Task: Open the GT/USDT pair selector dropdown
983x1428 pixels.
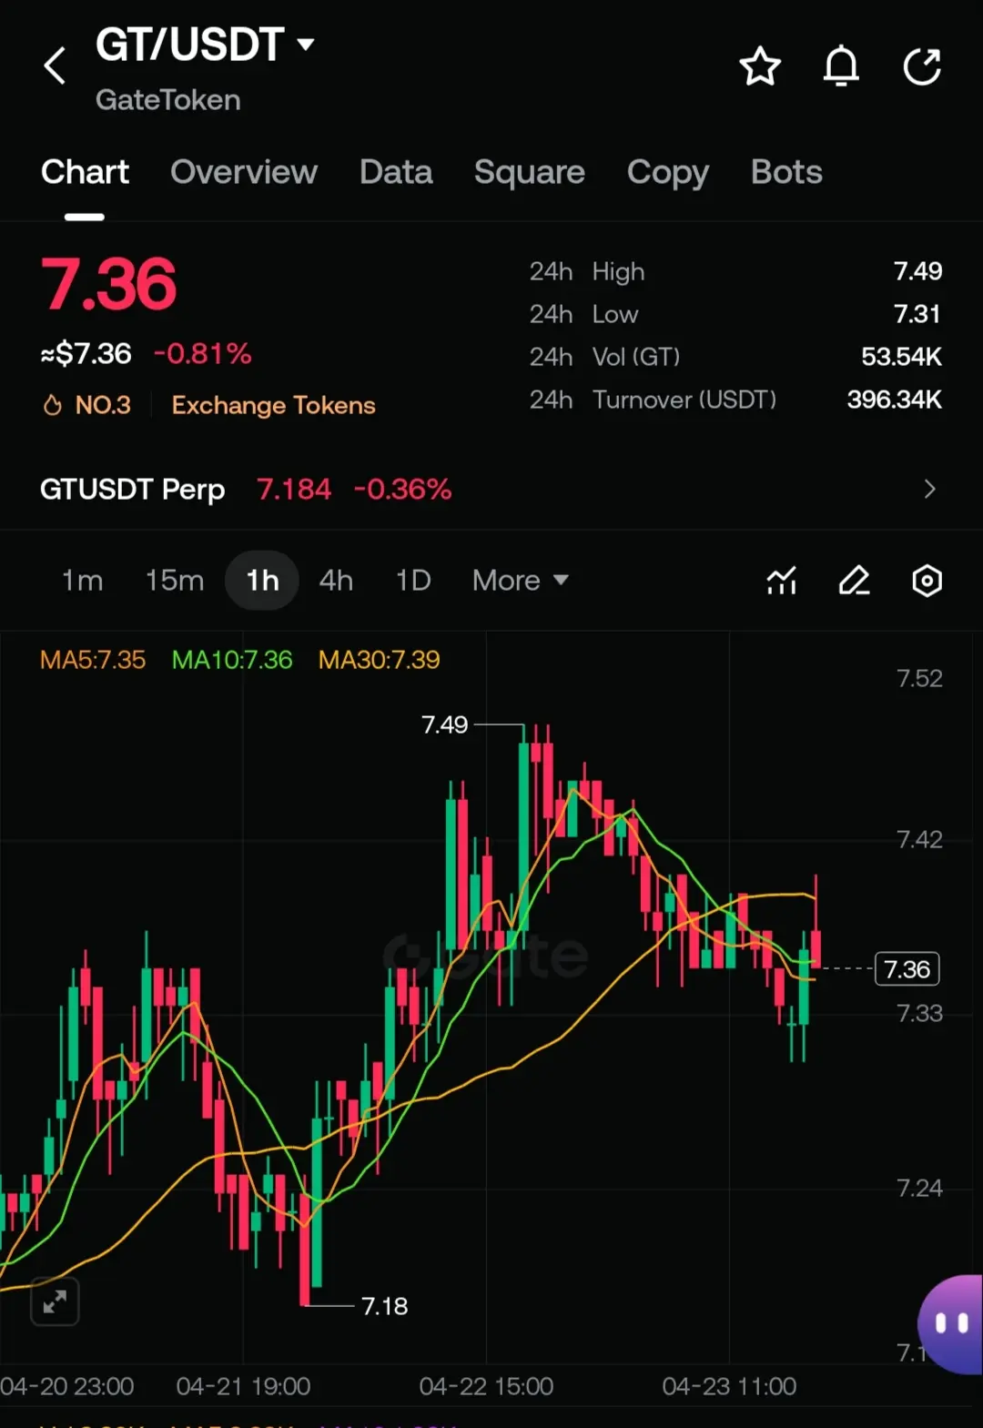Action: coord(205,44)
